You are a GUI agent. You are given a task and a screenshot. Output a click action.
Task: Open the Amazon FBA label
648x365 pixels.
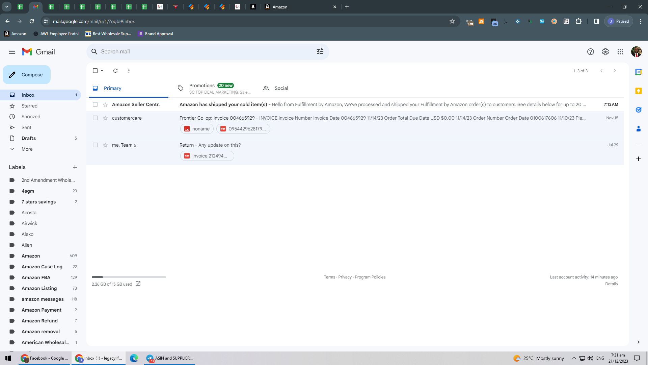pyautogui.click(x=40, y=277)
